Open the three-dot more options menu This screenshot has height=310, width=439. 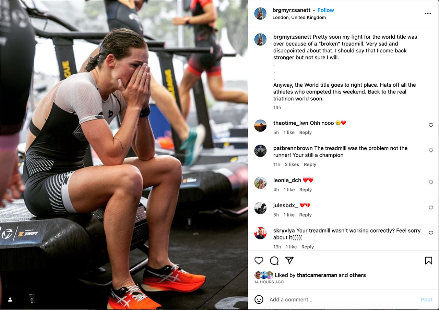tap(428, 14)
